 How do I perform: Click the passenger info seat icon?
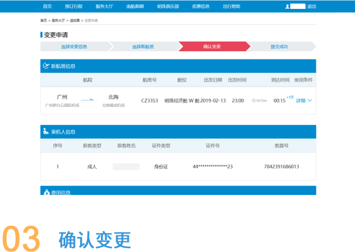coord(46,131)
